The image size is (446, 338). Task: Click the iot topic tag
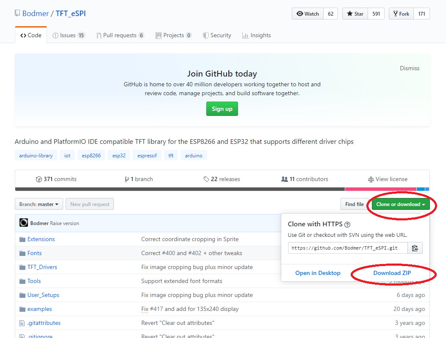point(67,156)
